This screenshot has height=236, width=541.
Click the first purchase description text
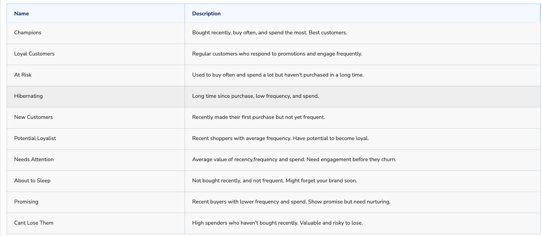[258, 117]
